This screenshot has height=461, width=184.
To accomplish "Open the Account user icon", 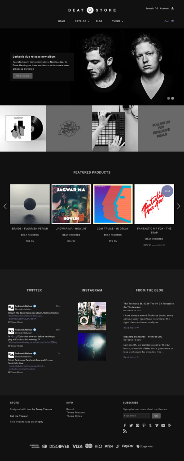I will (173, 8).
